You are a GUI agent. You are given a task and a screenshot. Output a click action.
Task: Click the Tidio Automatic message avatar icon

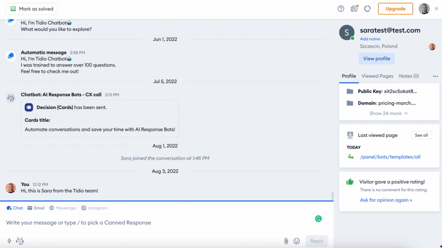click(x=11, y=56)
